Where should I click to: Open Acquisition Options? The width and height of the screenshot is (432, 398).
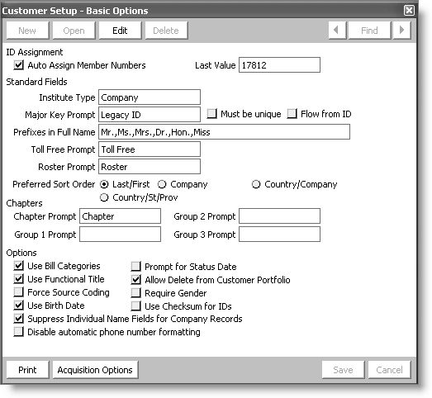[95, 370]
